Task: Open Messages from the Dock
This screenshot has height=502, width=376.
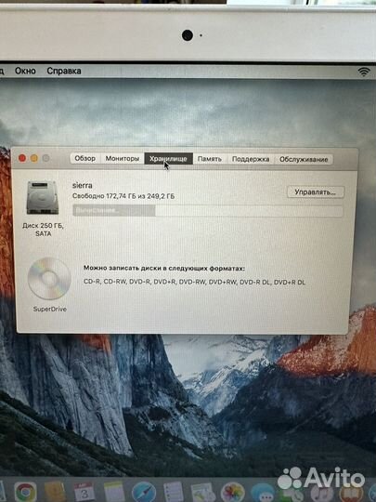Action: (263, 493)
